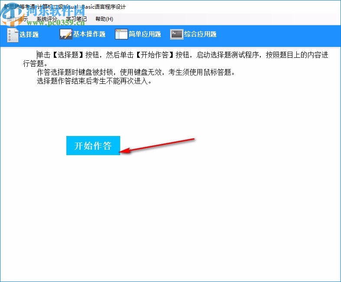Viewport: 341px width, 282px height.
Task: Select the 综合应用题 label in toolbar
Action: tap(200, 34)
